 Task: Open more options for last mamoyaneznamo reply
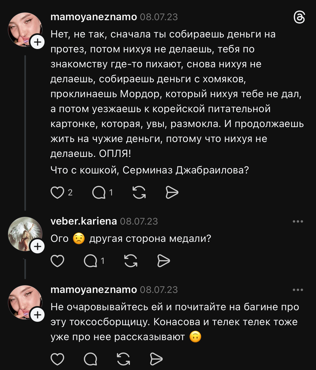(298, 290)
